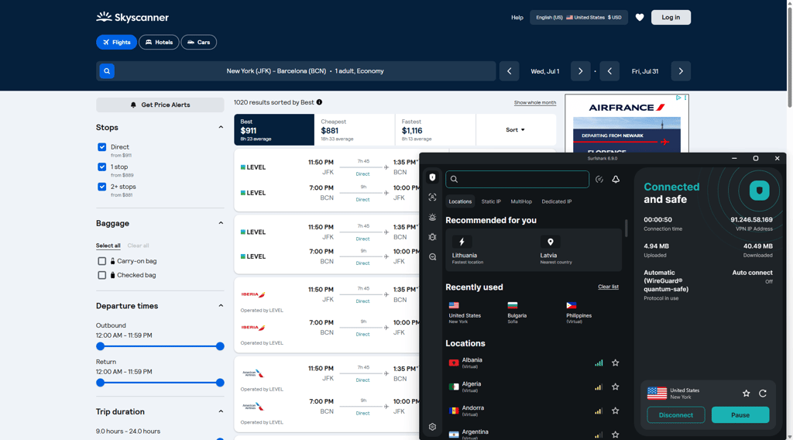793x440 pixels.
Task: Favorite Algeria with the star icon
Action: (616, 387)
